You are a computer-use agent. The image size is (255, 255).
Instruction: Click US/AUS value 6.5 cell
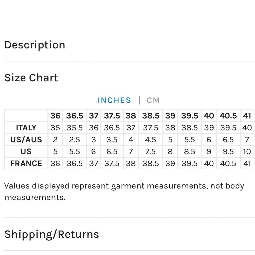coord(228,139)
